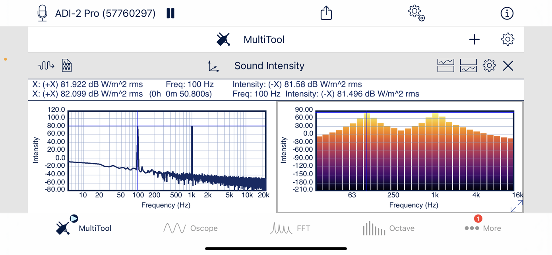Pause the audio input capture

click(x=170, y=14)
